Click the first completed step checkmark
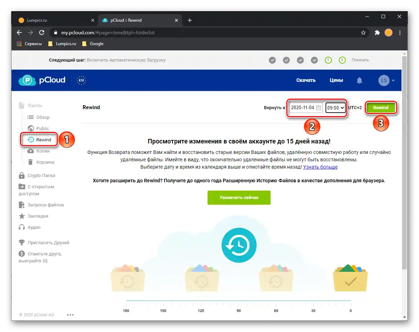 (272, 60)
